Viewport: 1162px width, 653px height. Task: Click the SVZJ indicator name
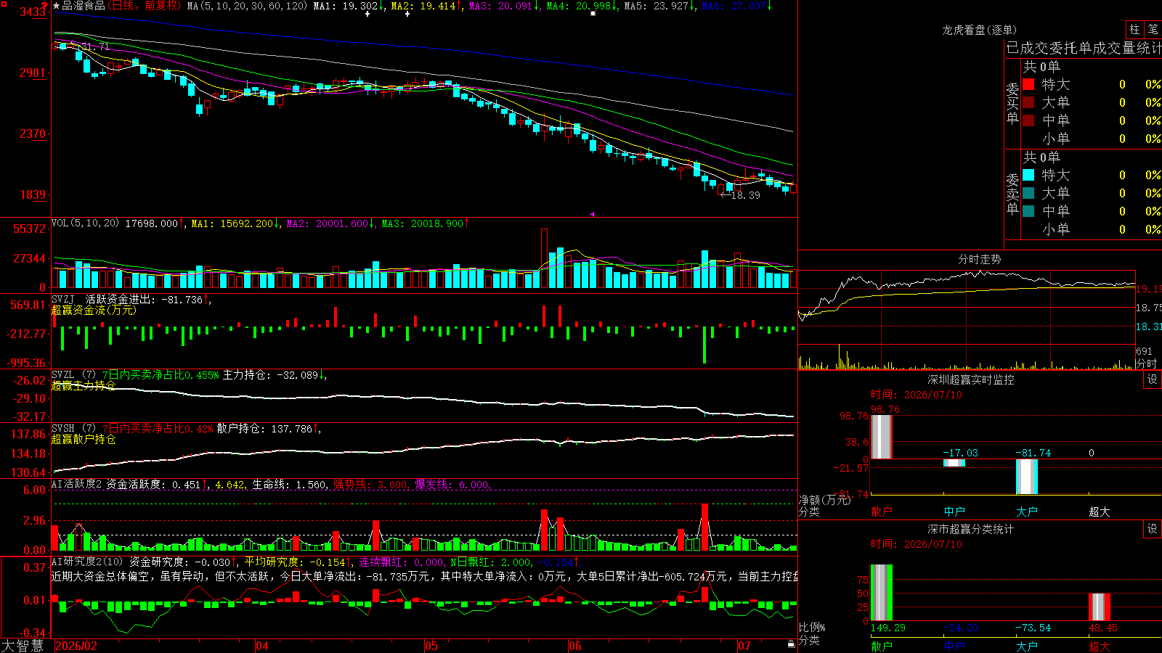click(63, 299)
